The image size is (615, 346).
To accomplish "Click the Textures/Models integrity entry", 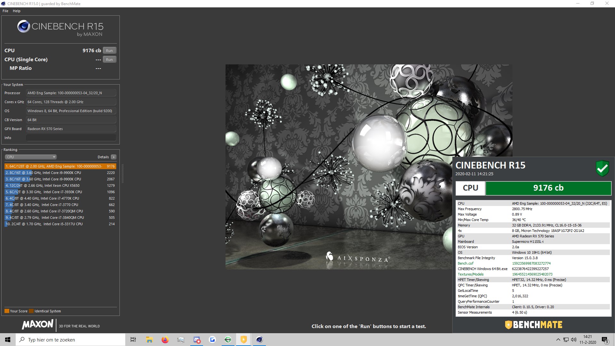I will pos(471,274).
